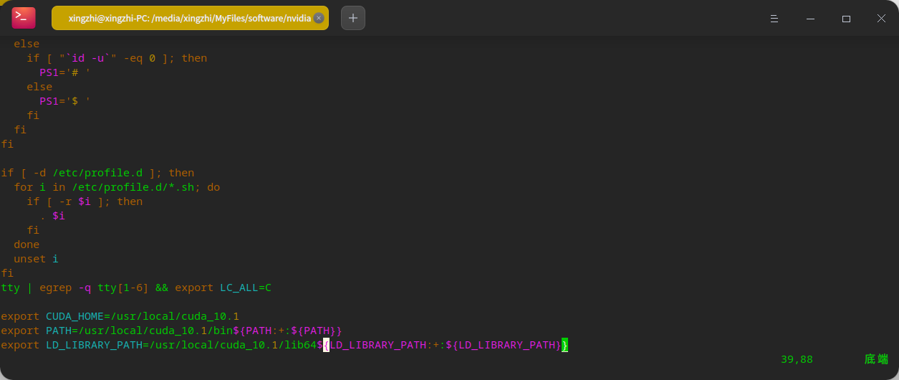Click the 'done' keyword line
This screenshot has width=899, height=380.
pos(27,244)
